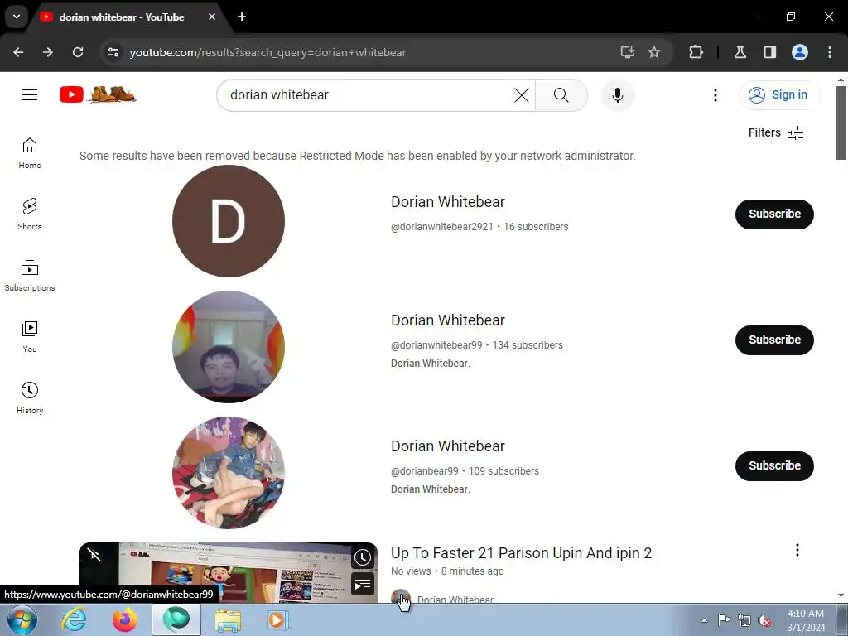Subscribe to @dorianwhitebear99 channel
848x636 pixels.
[x=774, y=340]
